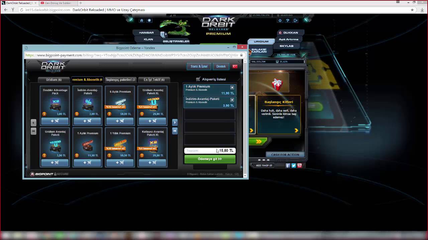Open KLAN menu in the game page
Screen dimensions: 428x240
click(x=148, y=39)
